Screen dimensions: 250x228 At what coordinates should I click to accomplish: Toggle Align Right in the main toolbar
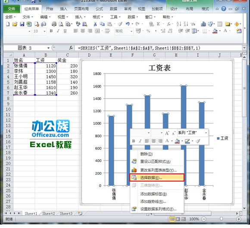[90, 31]
